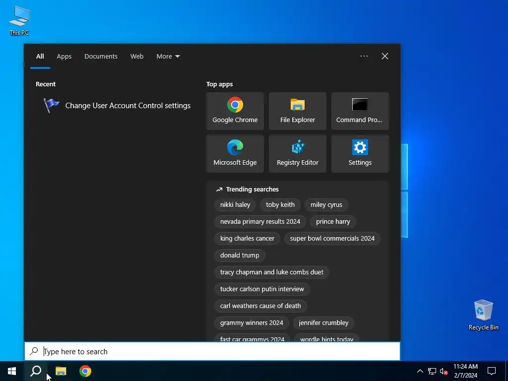
Task: Click the taskbar search magnifier icon
Action: 36,371
